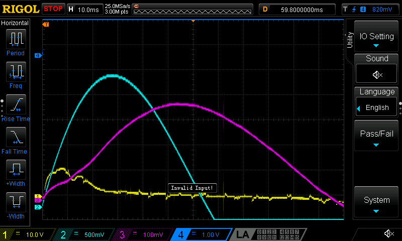Open the Pass/Fail submenu
The width and height of the screenshot is (402, 241).
376,136
